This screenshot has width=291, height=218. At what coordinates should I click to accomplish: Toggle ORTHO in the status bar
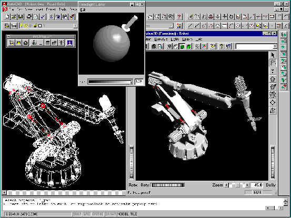(x=98, y=214)
